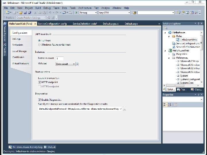Image resolution: width=207 pixels, height=155 pixels.
Task: Click the Cut scissors icon
Action: pos(35,13)
